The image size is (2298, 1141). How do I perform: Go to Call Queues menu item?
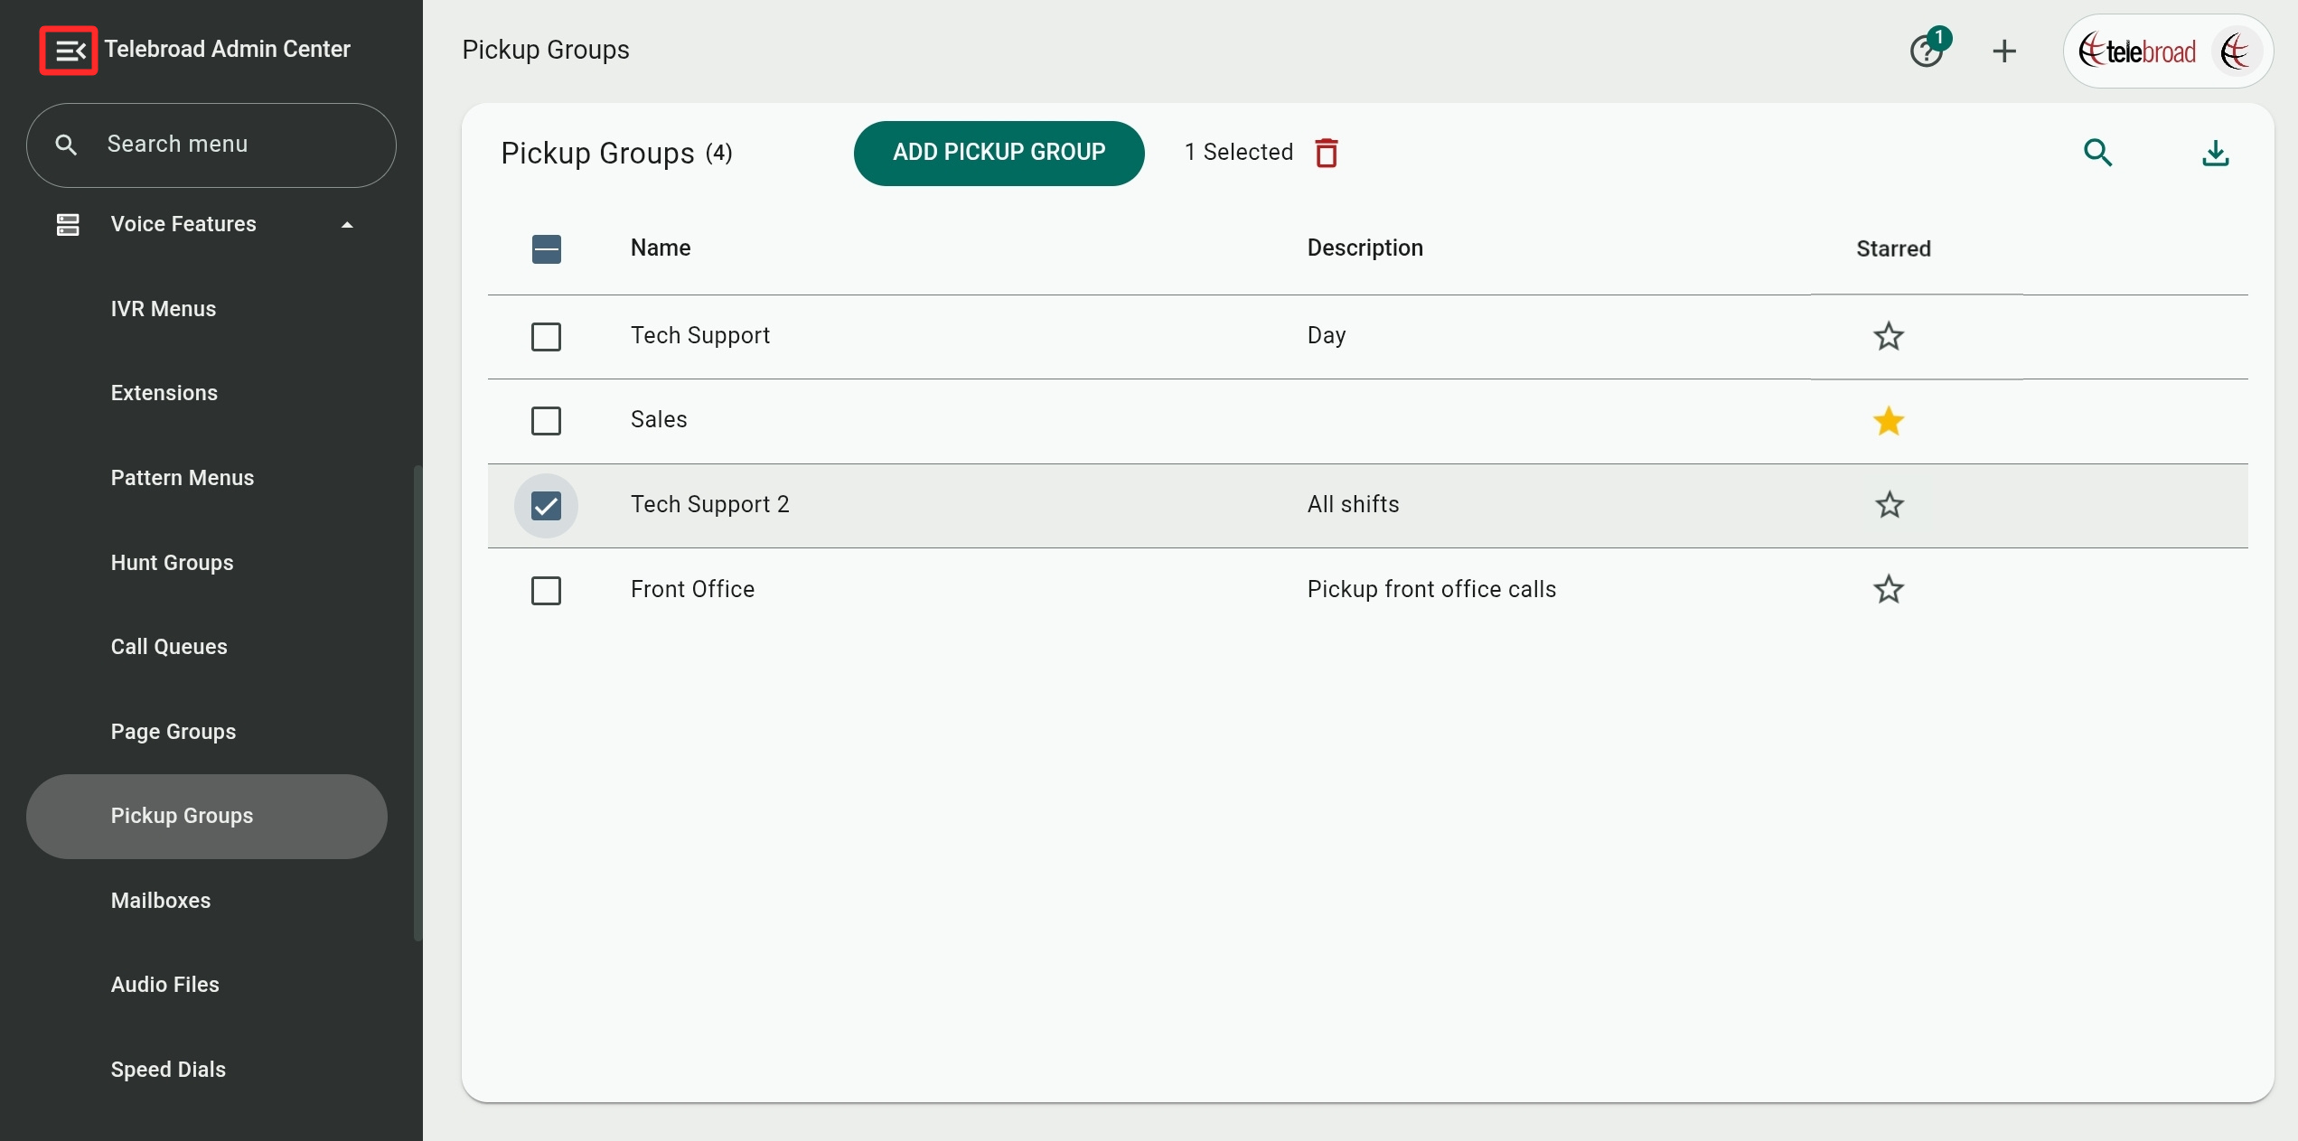[169, 647]
